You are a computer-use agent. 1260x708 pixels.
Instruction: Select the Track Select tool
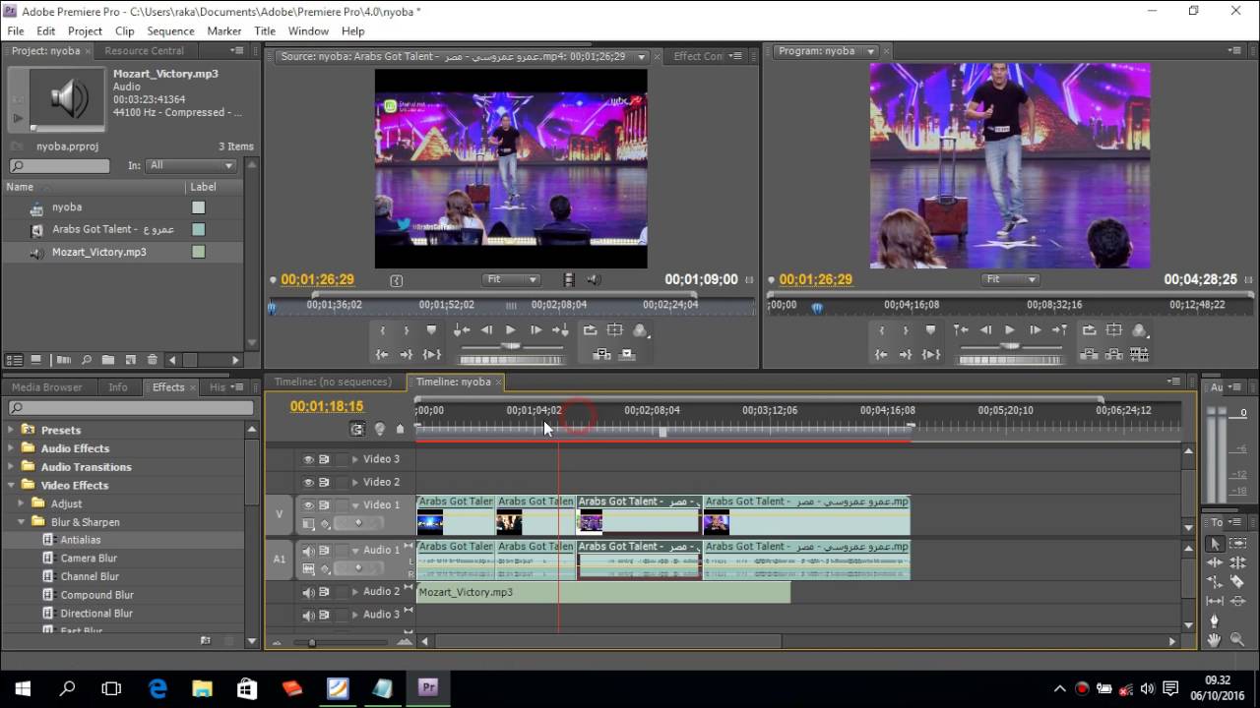tap(1237, 544)
